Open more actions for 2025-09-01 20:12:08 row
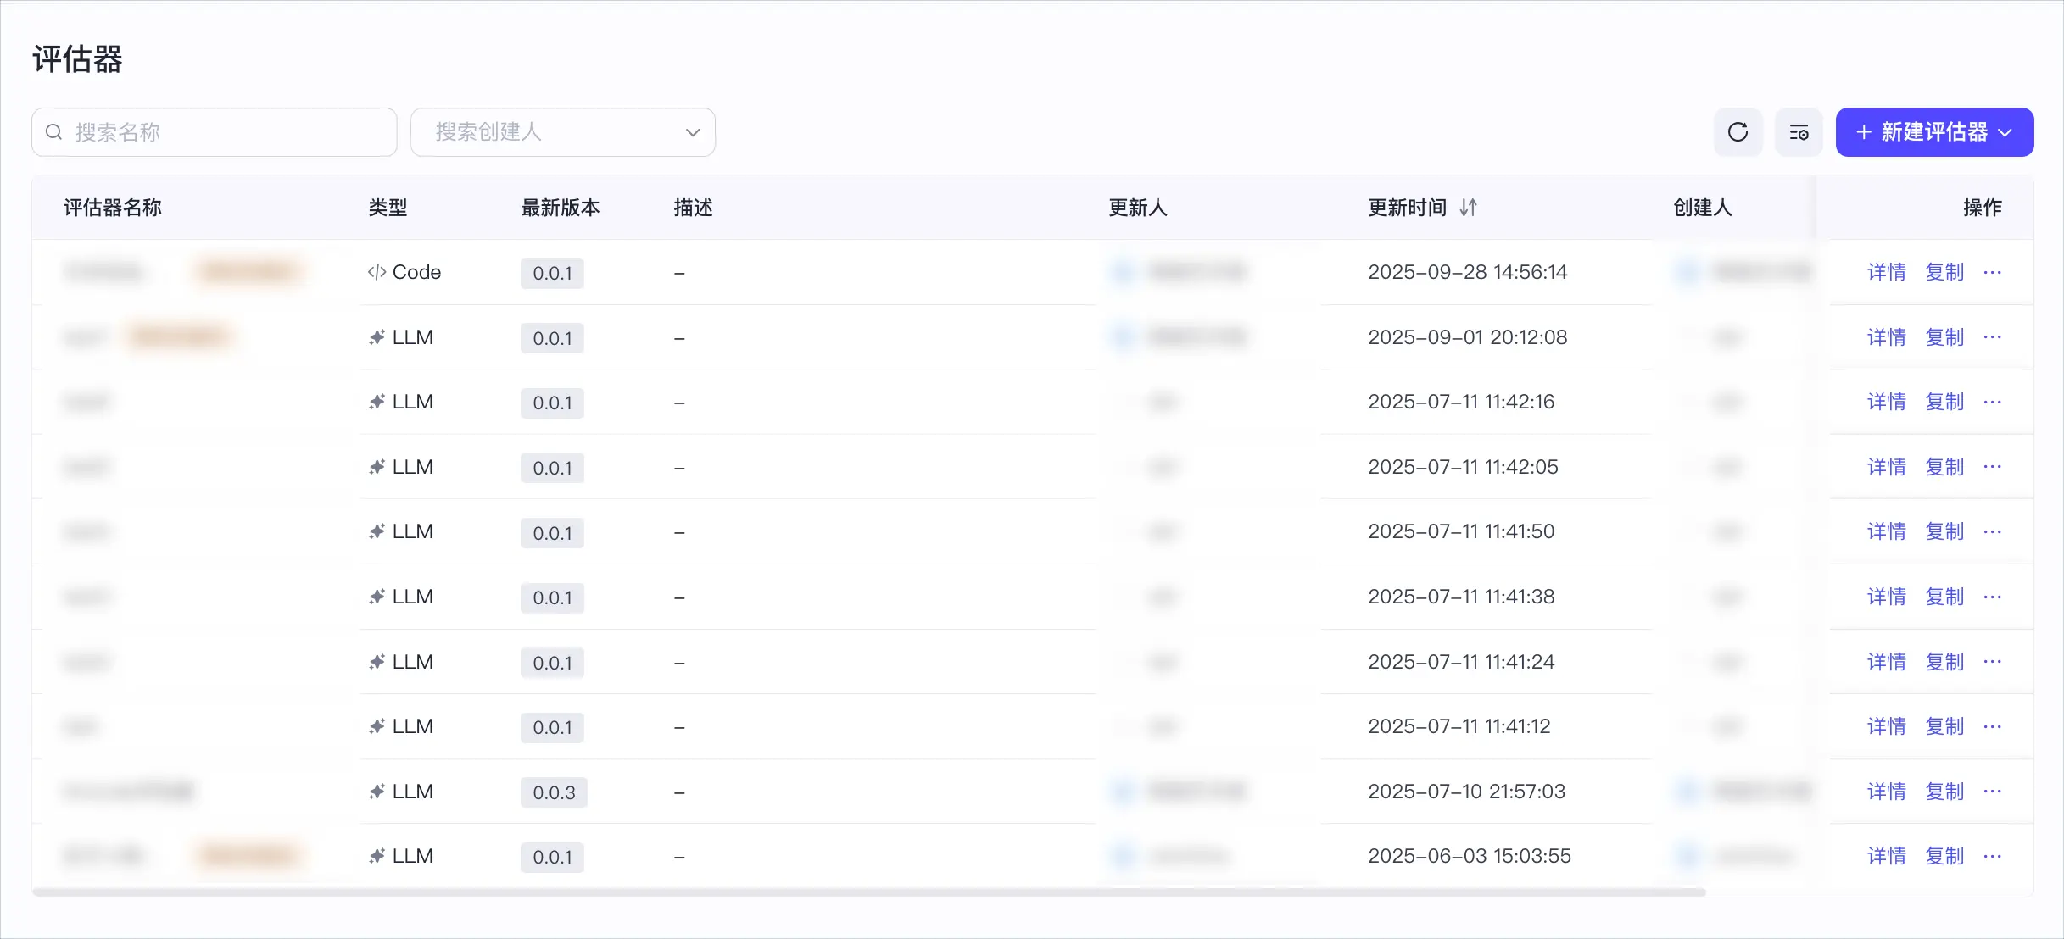This screenshot has width=2064, height=939. (x=1992, y=337)
